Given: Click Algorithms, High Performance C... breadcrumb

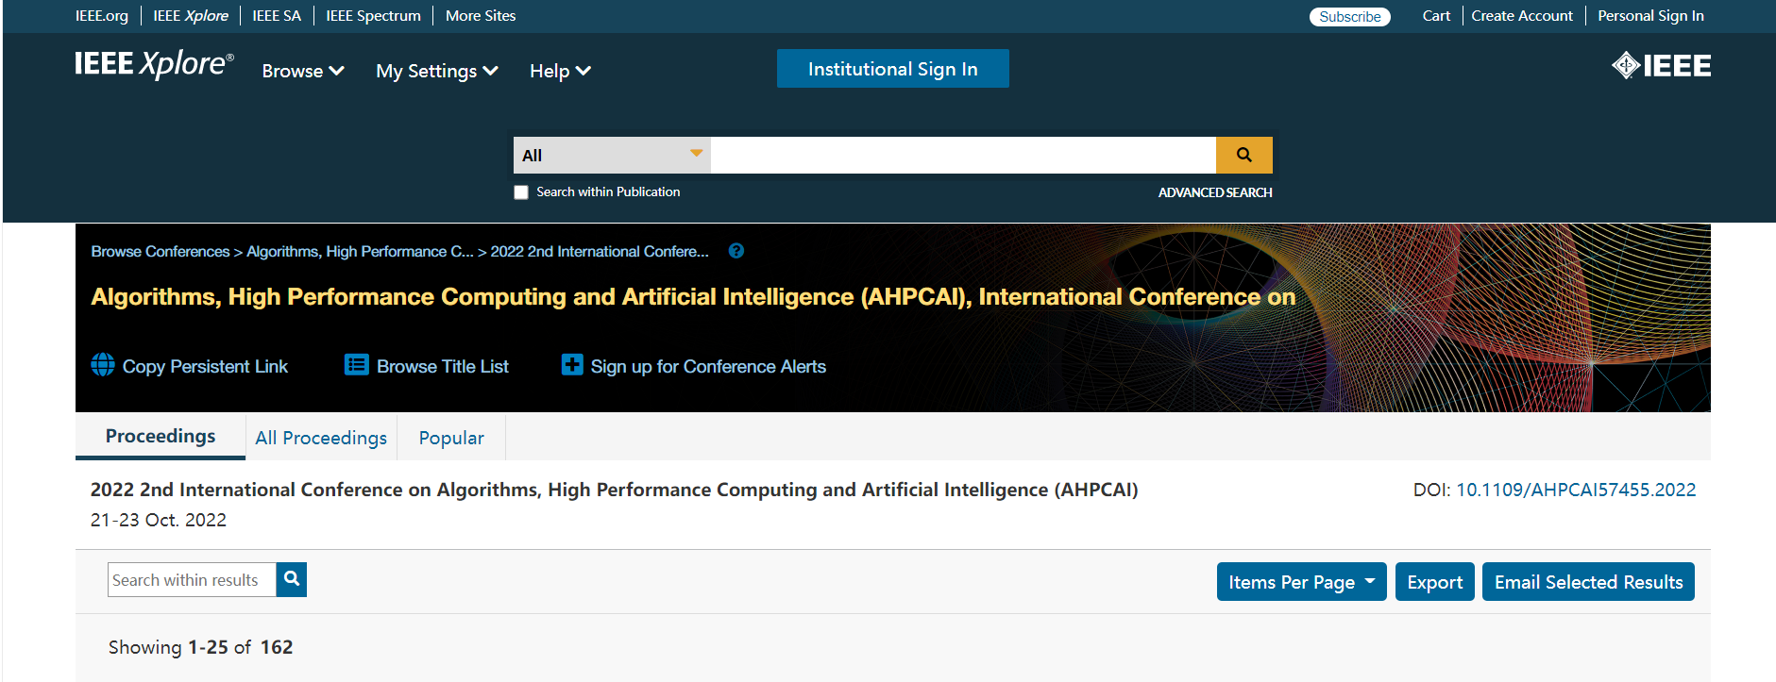Looking at the screenshot, I should pos(360,251).
